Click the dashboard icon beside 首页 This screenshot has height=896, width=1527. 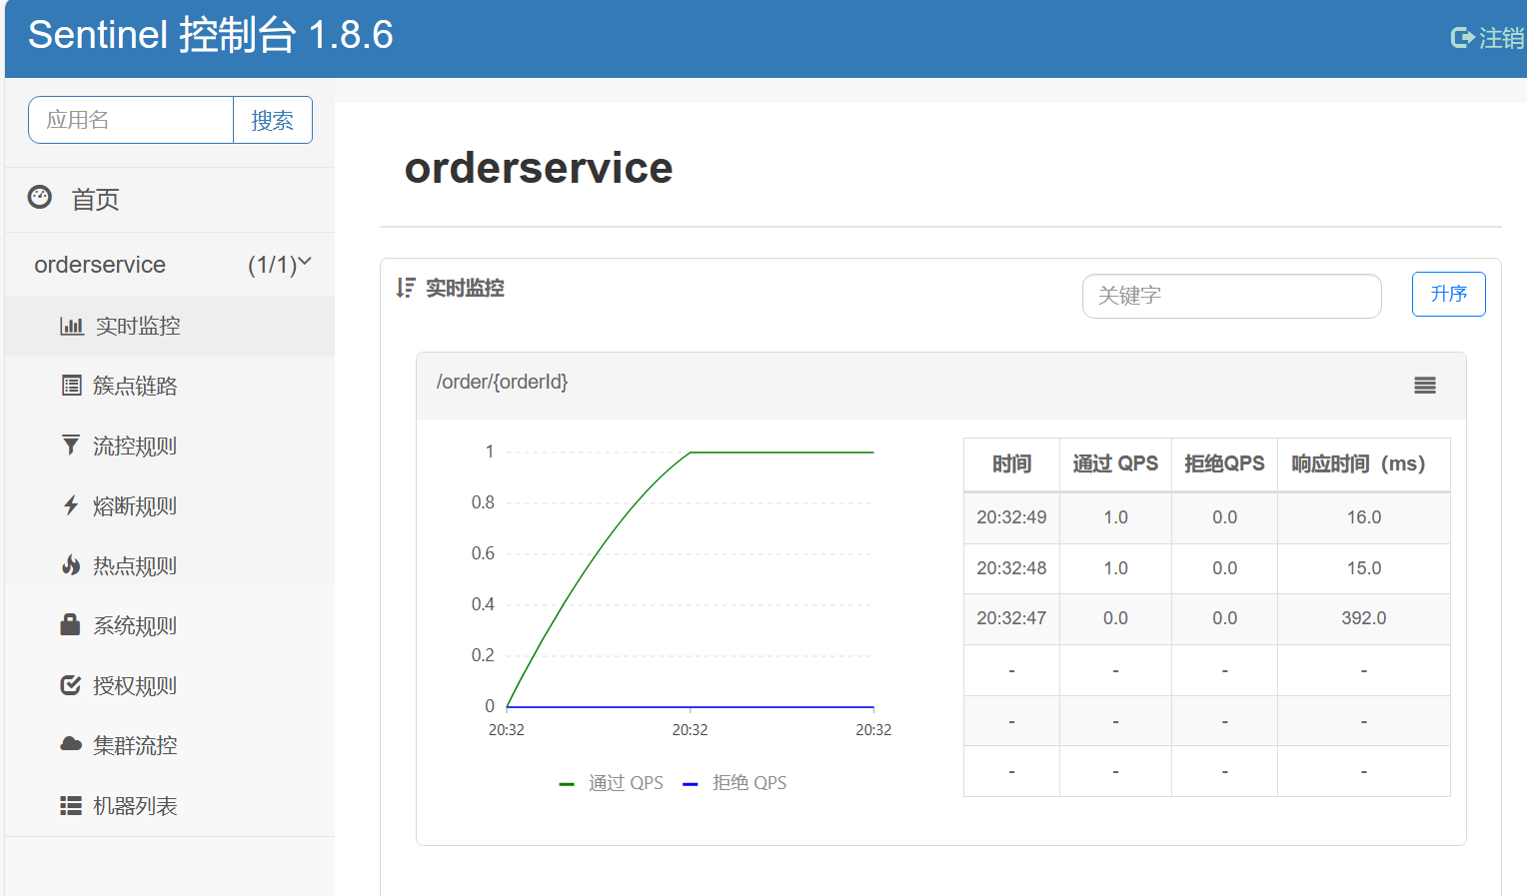pyautogui.click(x=40, y=197)
